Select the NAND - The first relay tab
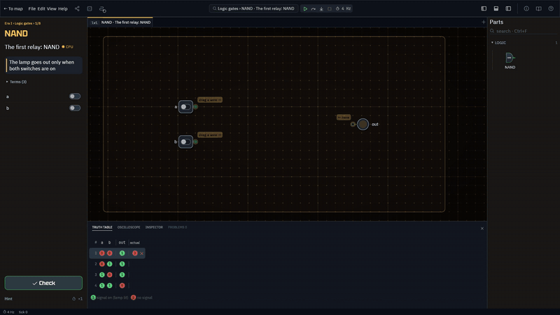Viewport: 560px width, 315px height. click(x=120, y=22)
